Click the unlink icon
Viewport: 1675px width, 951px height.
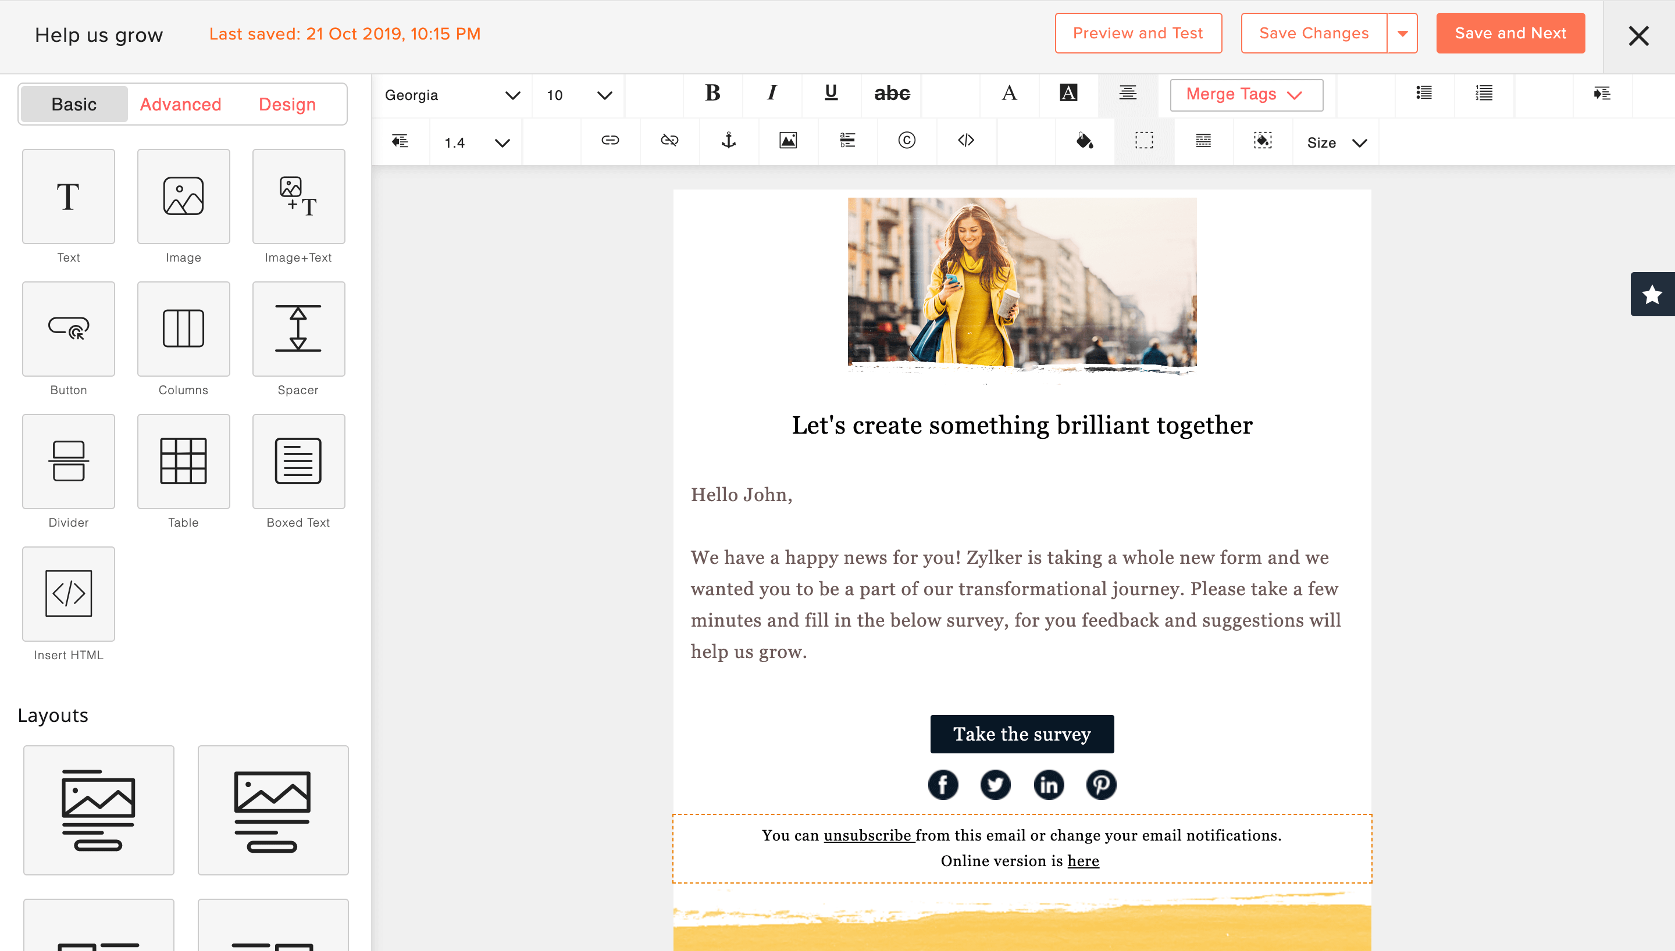[669, 141]
